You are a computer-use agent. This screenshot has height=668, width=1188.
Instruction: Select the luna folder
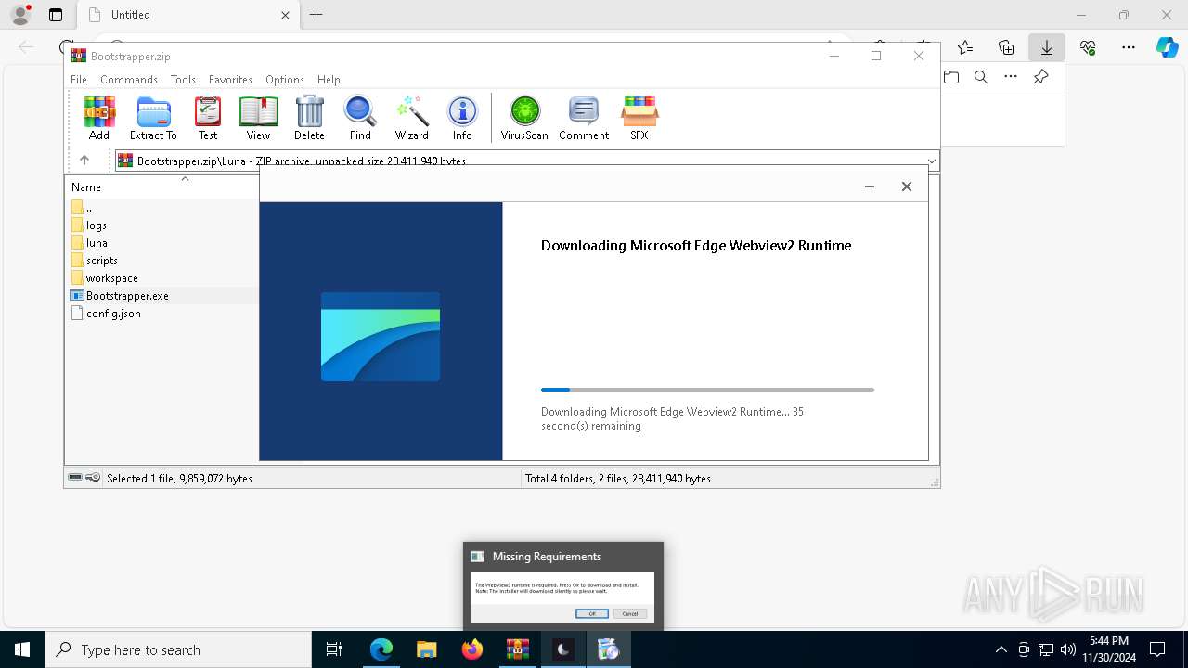[89, 243]
